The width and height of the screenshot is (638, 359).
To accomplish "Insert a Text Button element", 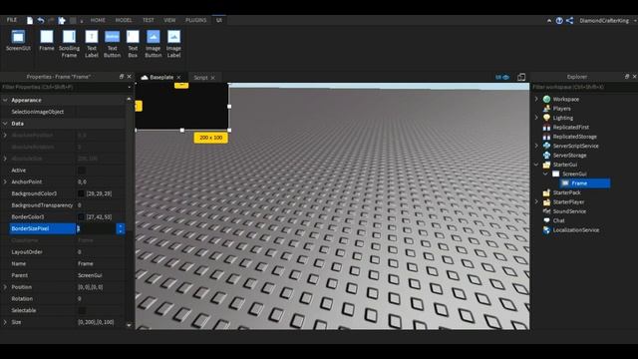I will click(x=112, y=44).
